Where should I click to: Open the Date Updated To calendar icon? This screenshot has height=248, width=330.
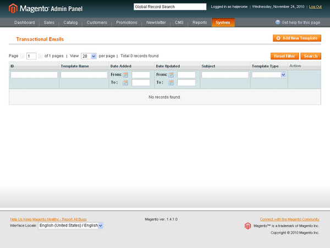pyautogui.click(x=171, y=82)
